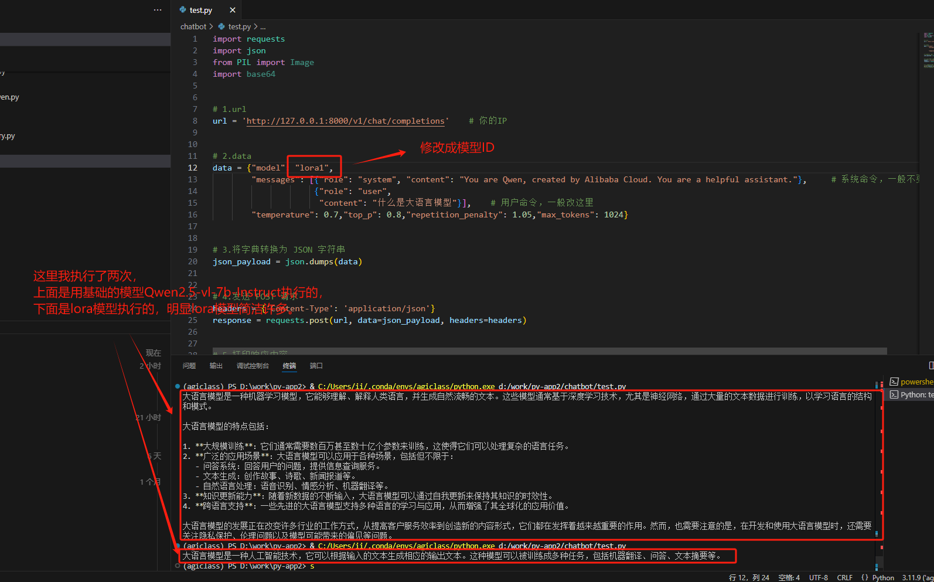Screen dimensions: 934x582
Task: Click test.py in breadcrumb path
Action: click(x=239, y=26)
